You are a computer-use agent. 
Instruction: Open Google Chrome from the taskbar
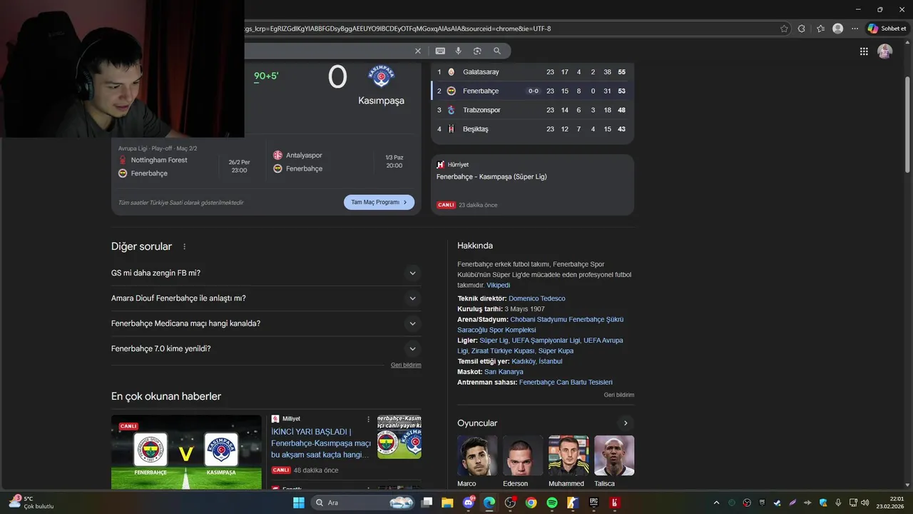tap(531, 503)
